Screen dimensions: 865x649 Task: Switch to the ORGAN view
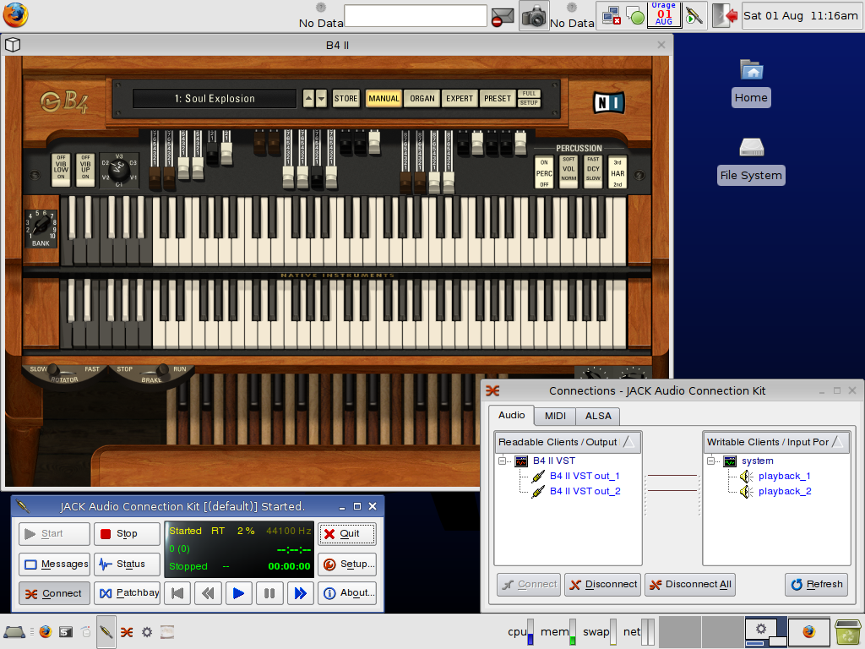[x=422, y=99]
